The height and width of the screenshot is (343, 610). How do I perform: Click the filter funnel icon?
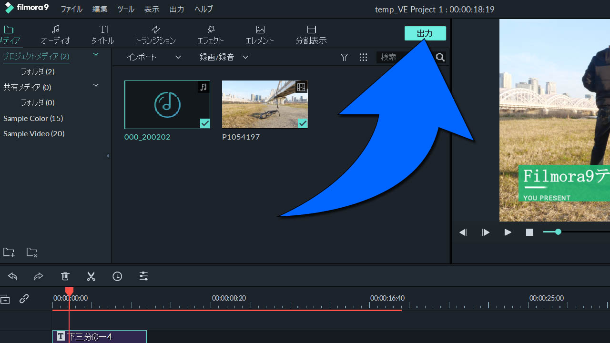pos(345,57)
